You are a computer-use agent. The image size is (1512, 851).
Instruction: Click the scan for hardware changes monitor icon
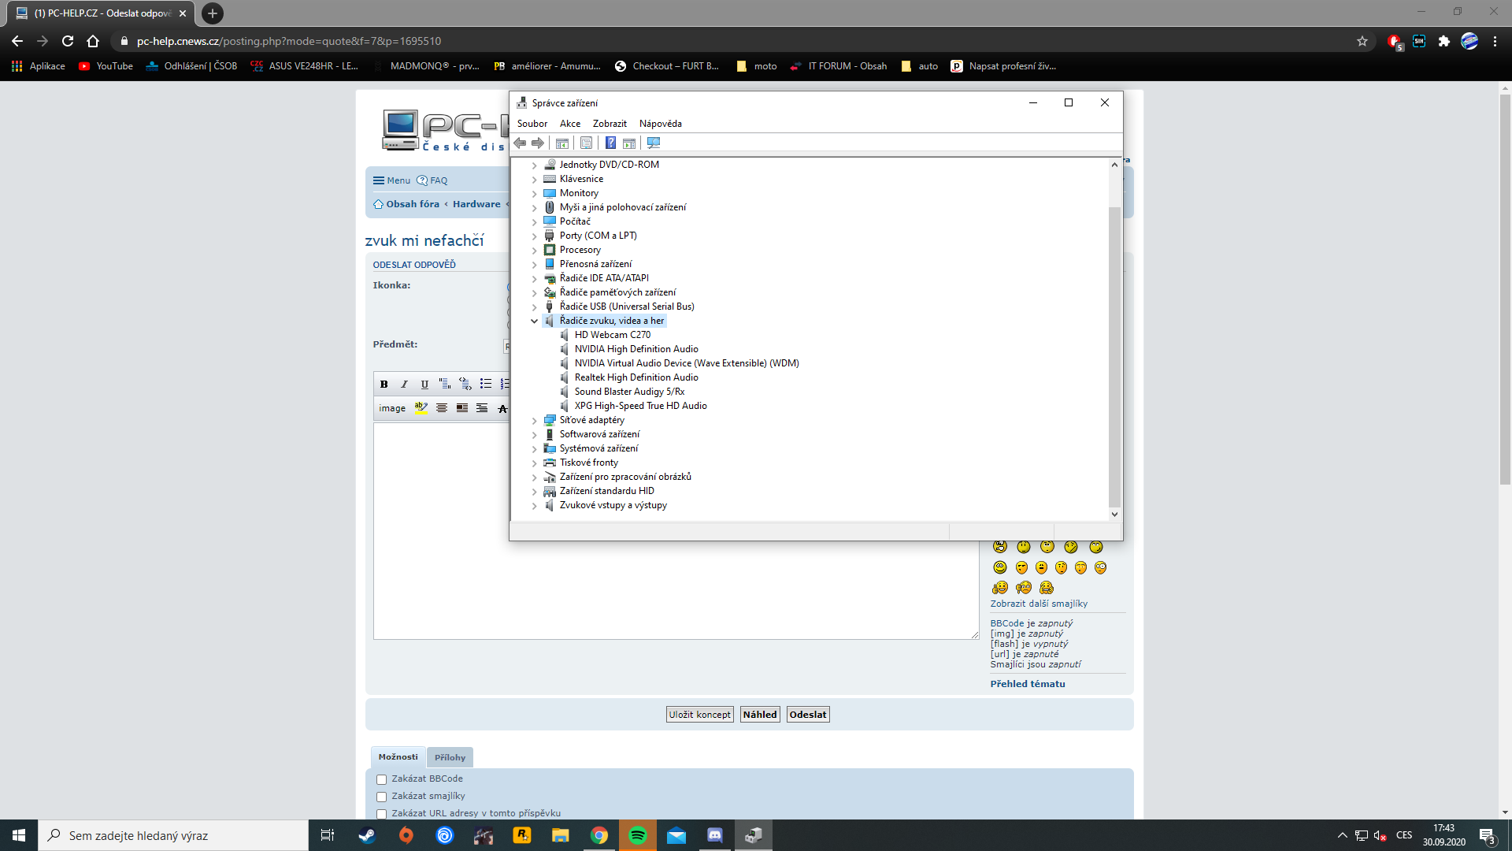(x=653, y=143)
